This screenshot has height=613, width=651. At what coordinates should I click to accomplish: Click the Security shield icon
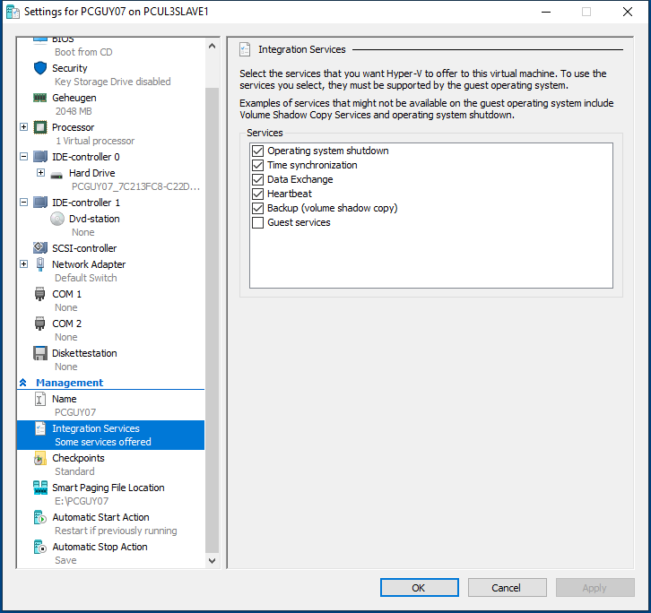[40, 68]
